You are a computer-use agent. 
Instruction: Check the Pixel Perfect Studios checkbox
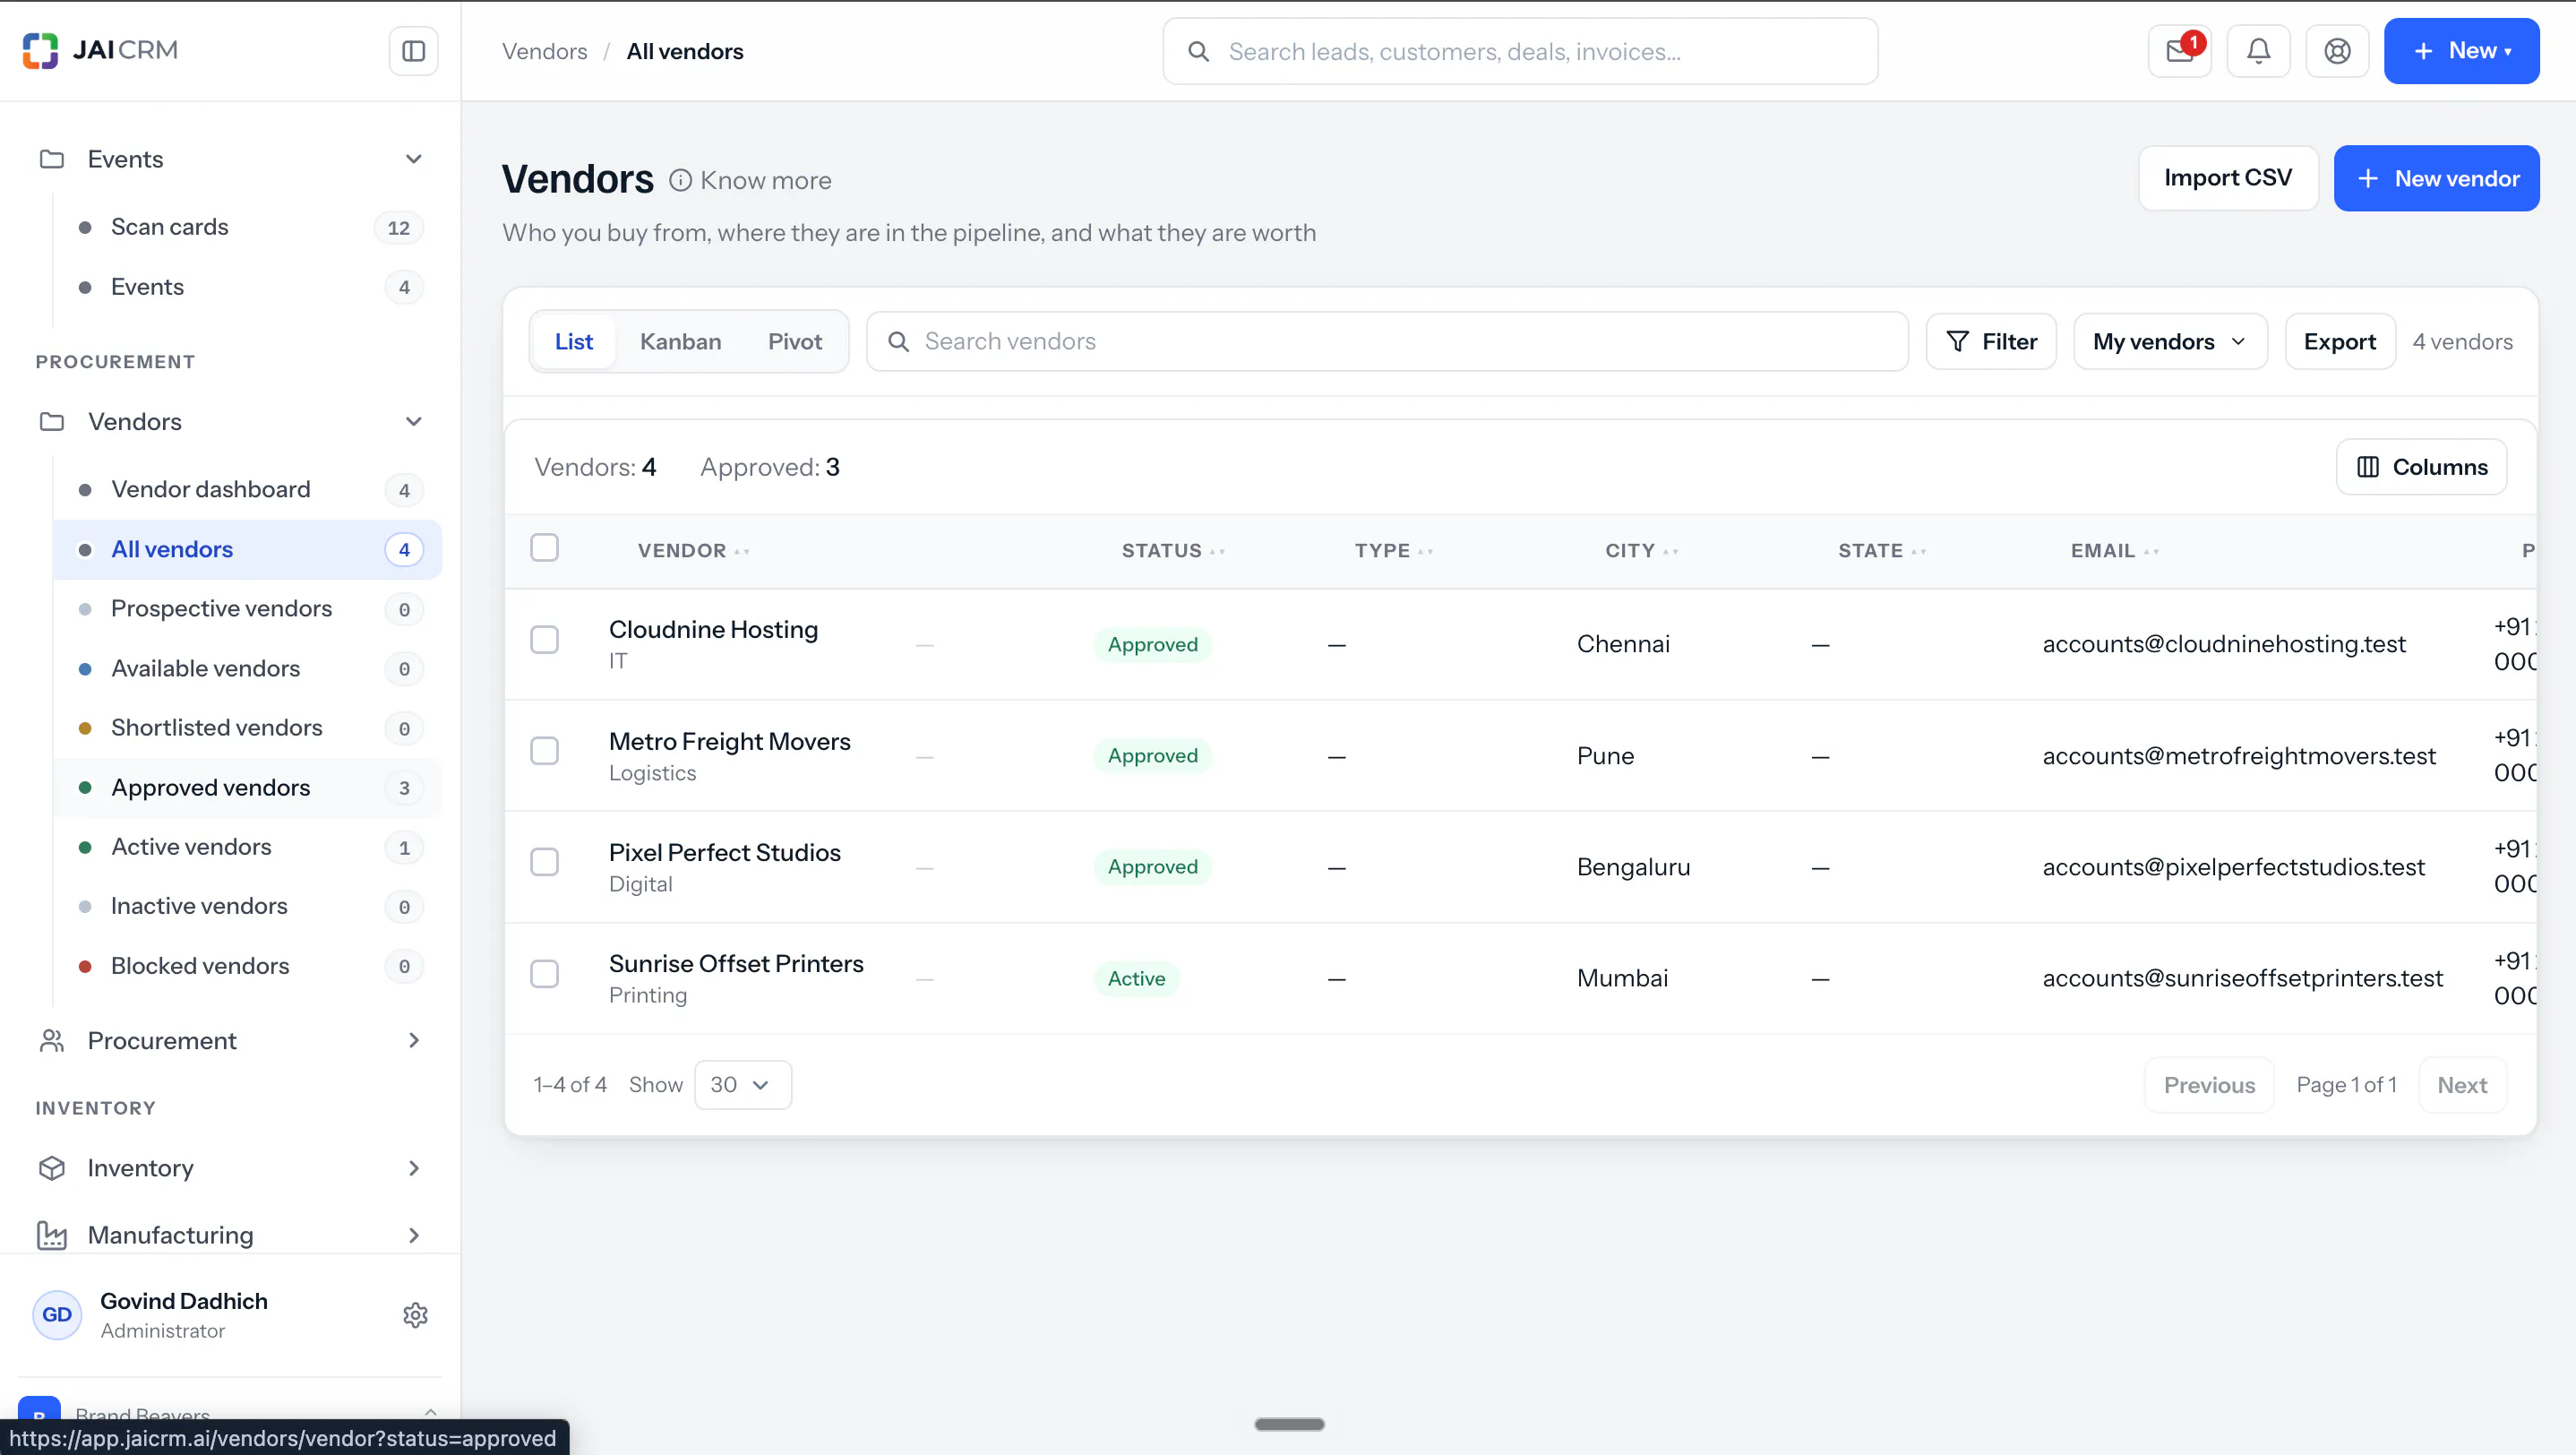pos(544,862)
